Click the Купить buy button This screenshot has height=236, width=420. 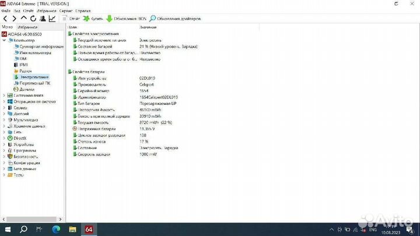pos(93,19)
